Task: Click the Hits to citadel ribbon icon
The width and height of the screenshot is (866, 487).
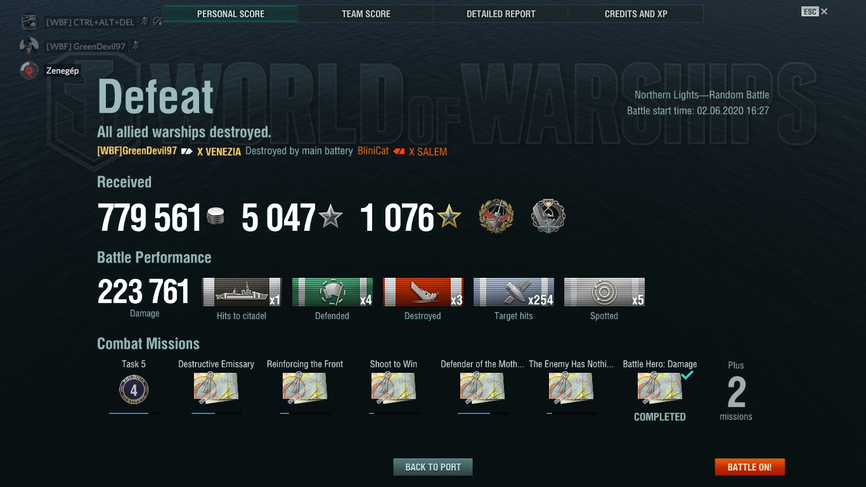Action: click(x=242, y=292)
